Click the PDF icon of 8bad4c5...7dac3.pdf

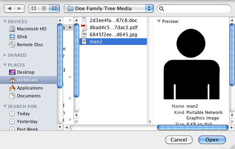[x=84, y=28]
